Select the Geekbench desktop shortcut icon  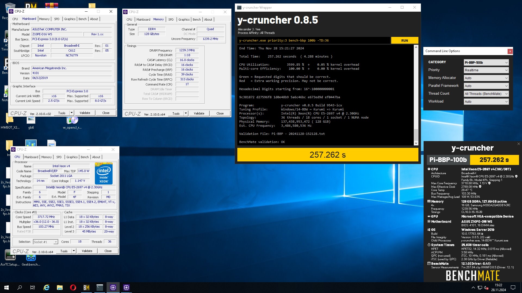(31, 260)
